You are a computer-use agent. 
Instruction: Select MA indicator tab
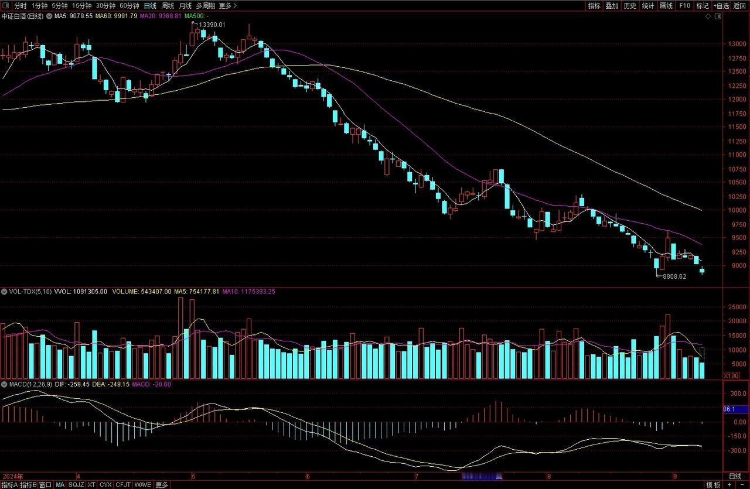(60, 485)
